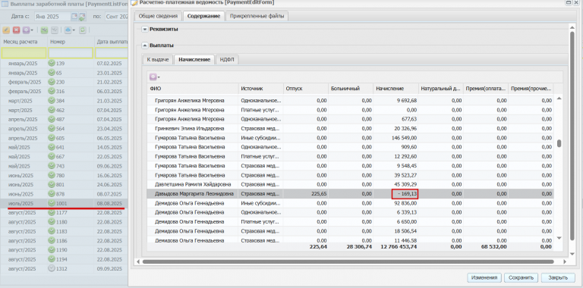The image size is (583, 288).
Task: Click the calendar icon with green arrow
Action: (82, 17)
